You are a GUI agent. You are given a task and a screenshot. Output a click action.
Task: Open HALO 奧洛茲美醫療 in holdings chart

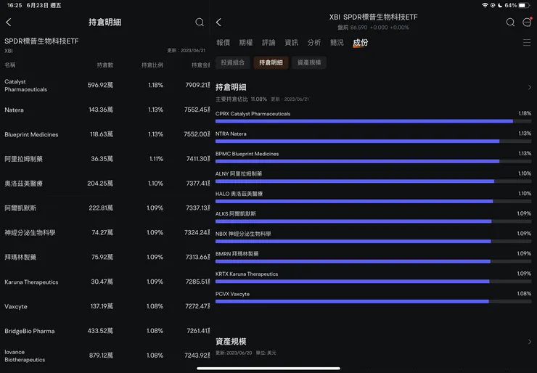pos(239,194)
